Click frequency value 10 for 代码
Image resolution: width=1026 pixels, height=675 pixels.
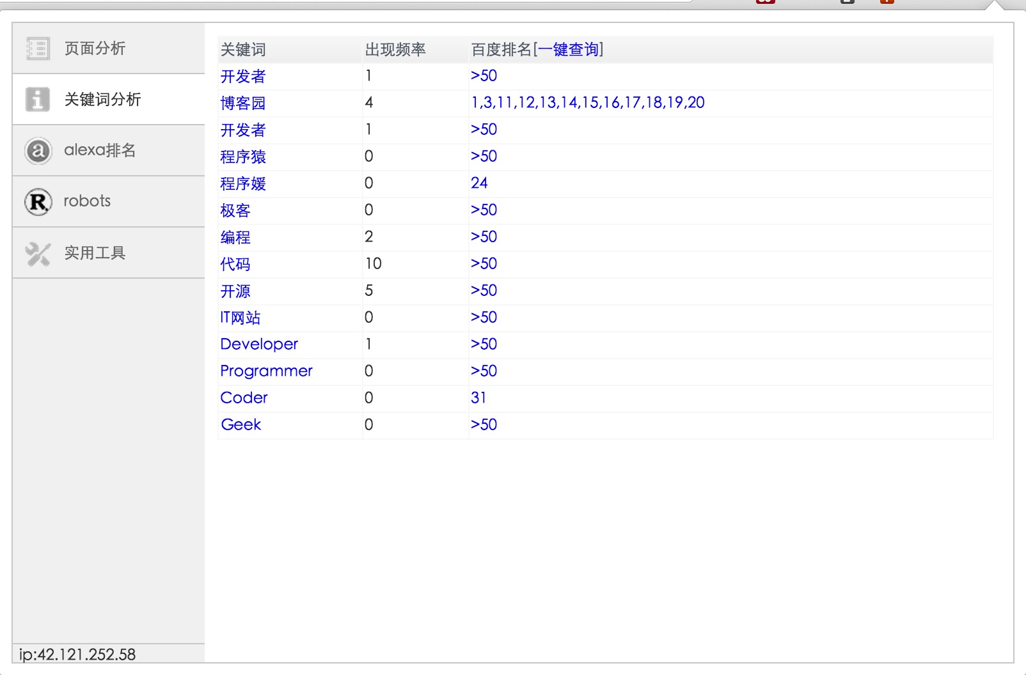[x=374, y=263]
